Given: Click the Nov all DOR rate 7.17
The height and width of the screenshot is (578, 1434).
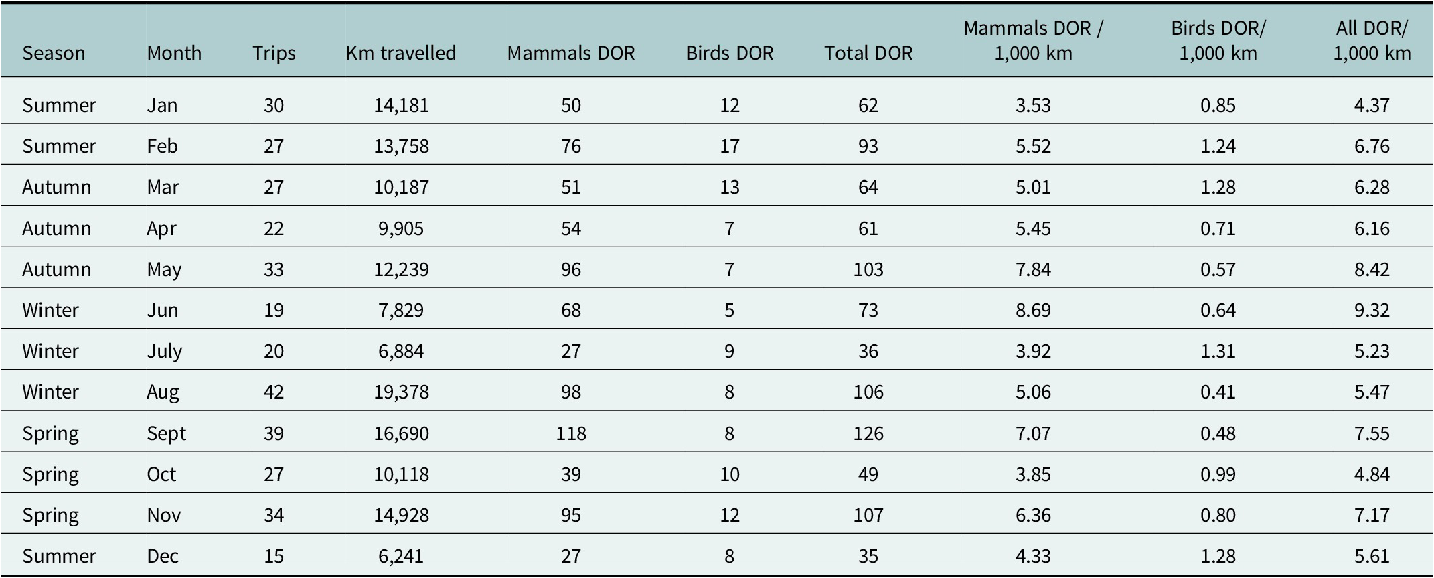Looking at the screenshot, I should [1372, 515].
